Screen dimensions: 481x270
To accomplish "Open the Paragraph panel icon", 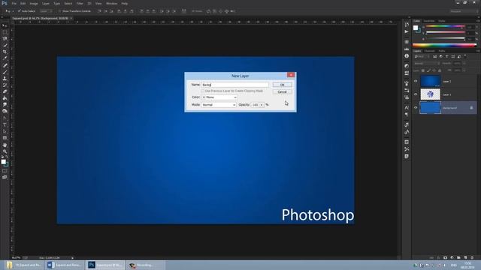I will 407,115.
